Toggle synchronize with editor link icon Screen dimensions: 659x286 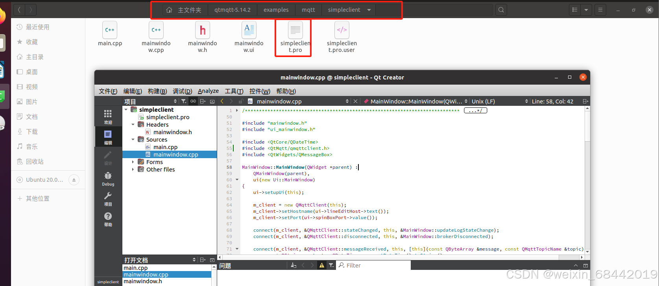click(x=193, y=101)
